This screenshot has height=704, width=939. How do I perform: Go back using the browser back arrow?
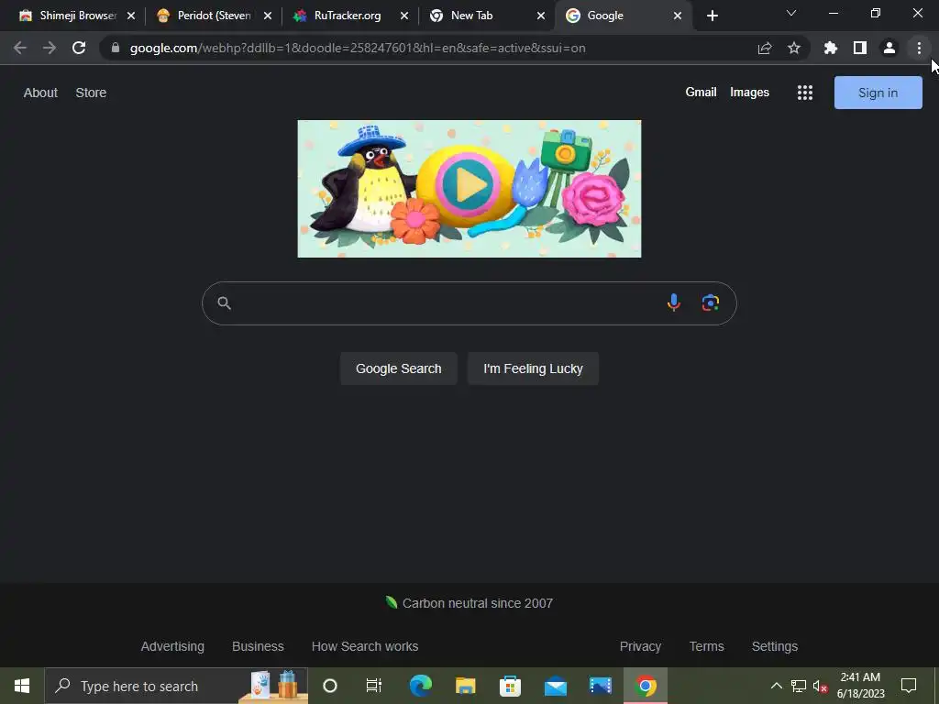(20, 48)
